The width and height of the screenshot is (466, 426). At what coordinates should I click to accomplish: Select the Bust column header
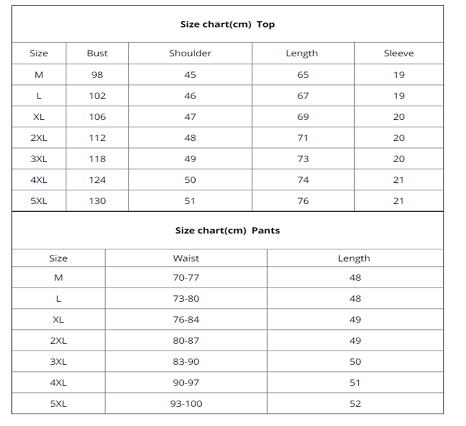coord(97,53)
